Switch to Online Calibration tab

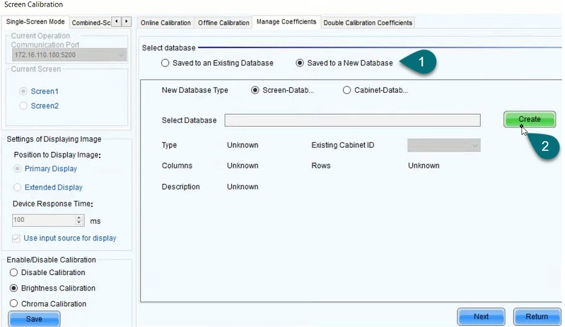(x=165, y=23)
